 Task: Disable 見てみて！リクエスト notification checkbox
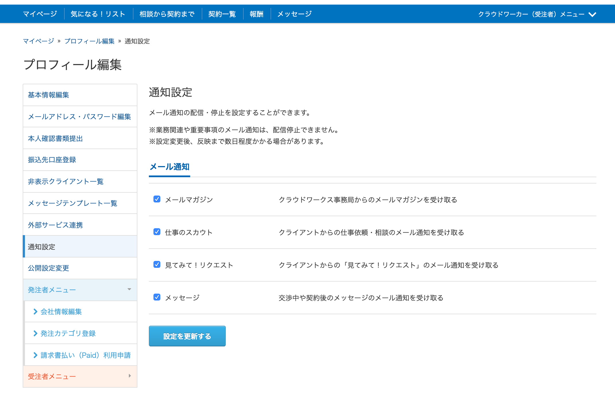click(157, 265)
